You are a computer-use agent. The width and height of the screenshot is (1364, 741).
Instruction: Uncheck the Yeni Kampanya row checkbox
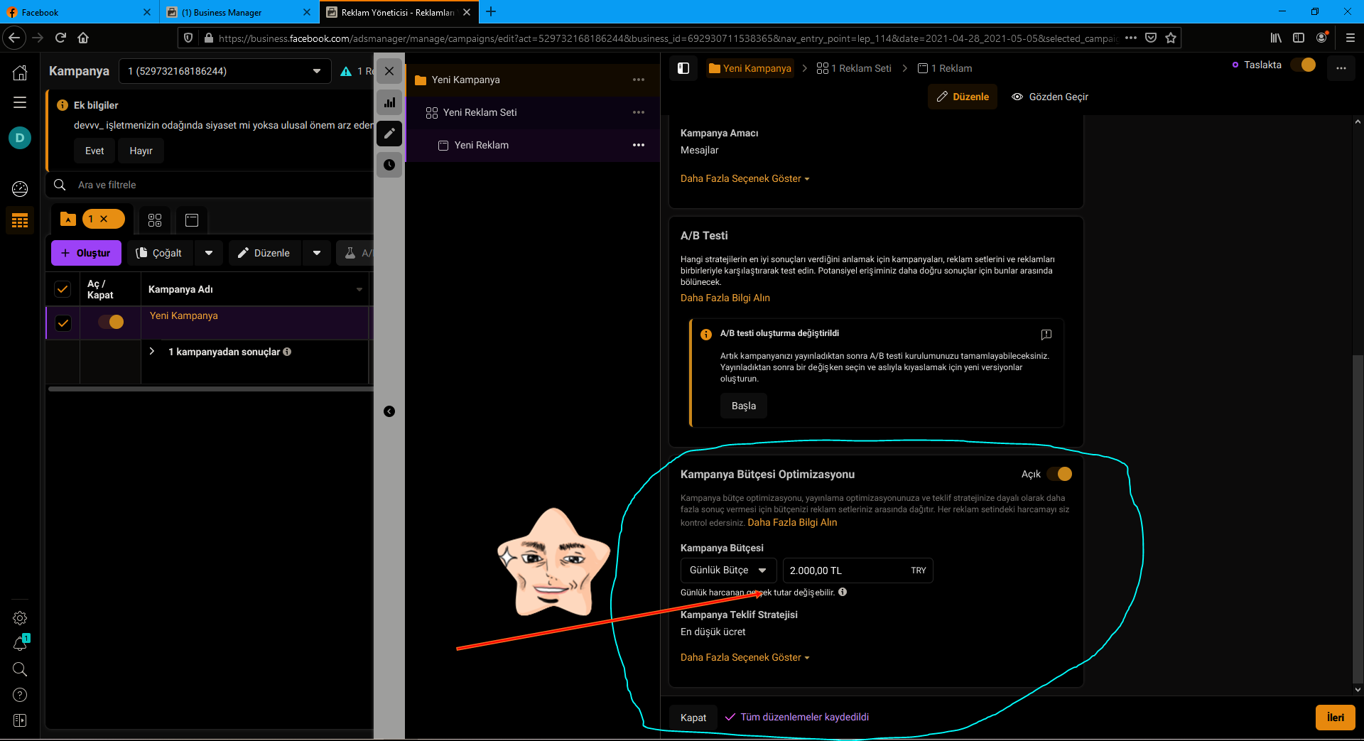coord(63,323)
